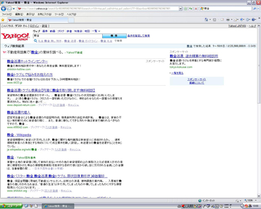Expand the 一覧 dropdown in search tabs
The height and width of the screenshot is (209, 261).
[96, 31]
